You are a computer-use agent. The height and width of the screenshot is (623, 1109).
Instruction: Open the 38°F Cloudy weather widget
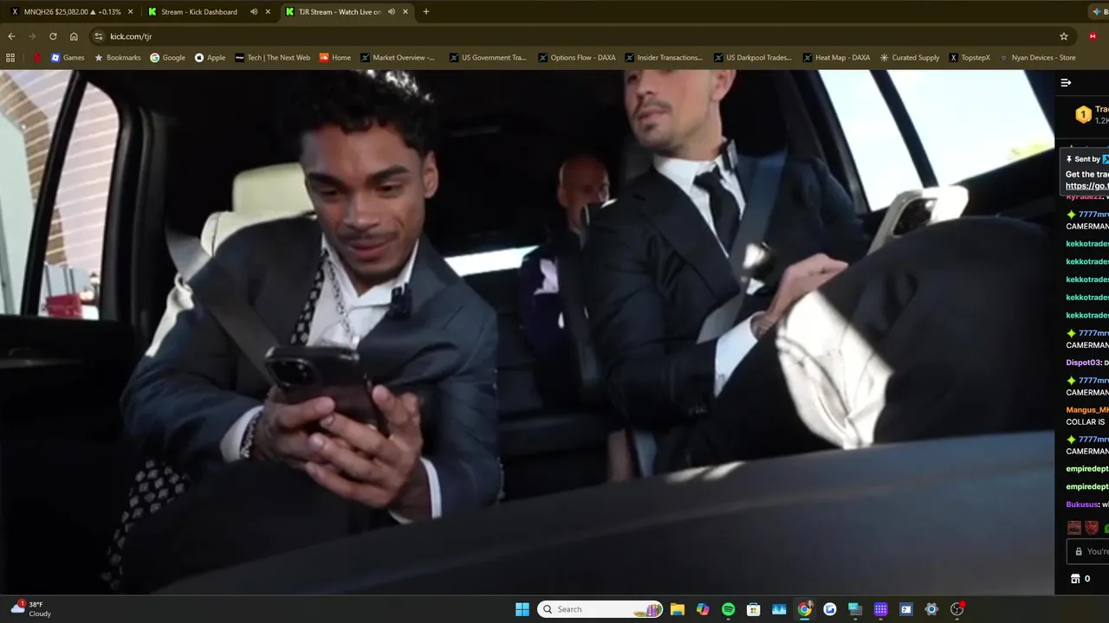click(30, 609)
